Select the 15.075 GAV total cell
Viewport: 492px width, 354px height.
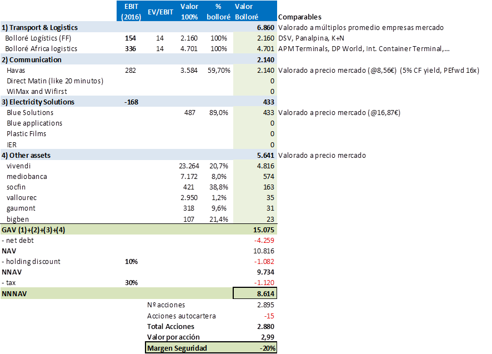point(263,230)
